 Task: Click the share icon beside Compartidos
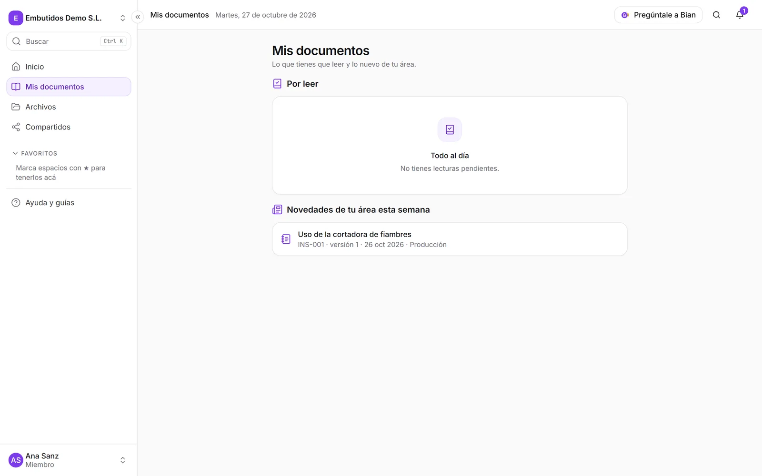pyautogui.click(x=16, y=127)
